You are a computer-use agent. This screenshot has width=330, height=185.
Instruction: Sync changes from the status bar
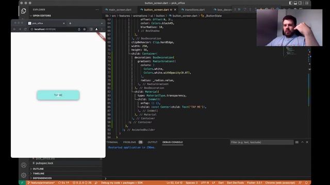point(63,183)
